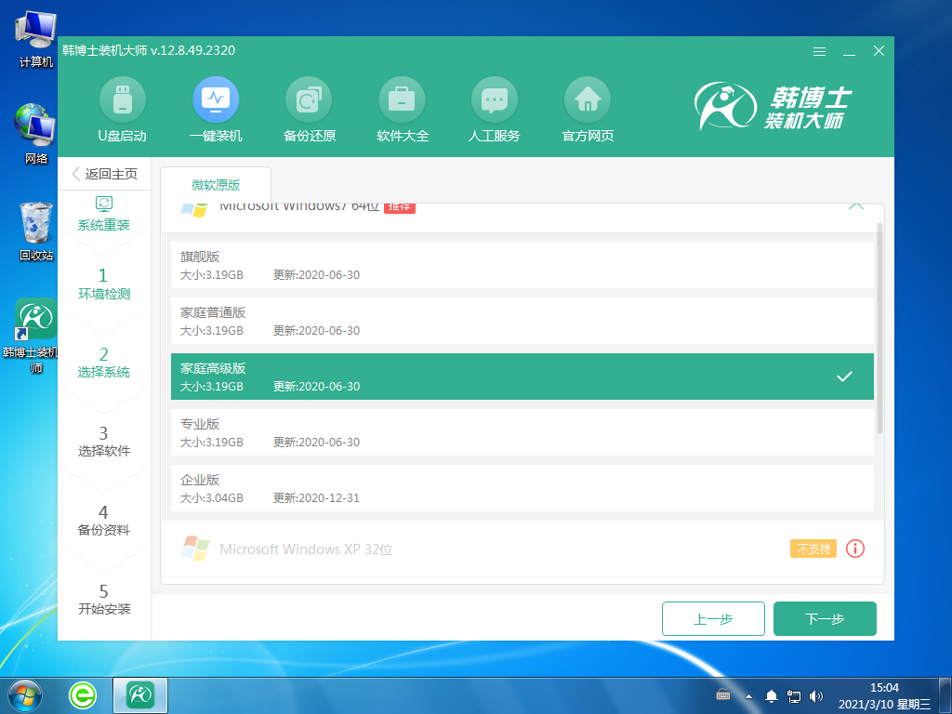The width and height of the screenshot is (952, 714).
Task: Open the 软件大全 software center
Action: 402,110
